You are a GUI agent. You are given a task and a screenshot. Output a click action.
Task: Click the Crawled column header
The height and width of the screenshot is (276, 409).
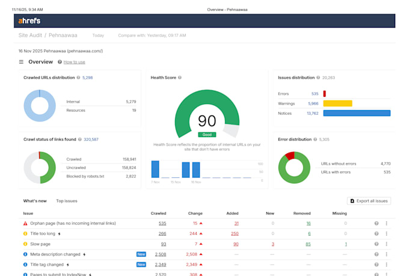point(158,213)
